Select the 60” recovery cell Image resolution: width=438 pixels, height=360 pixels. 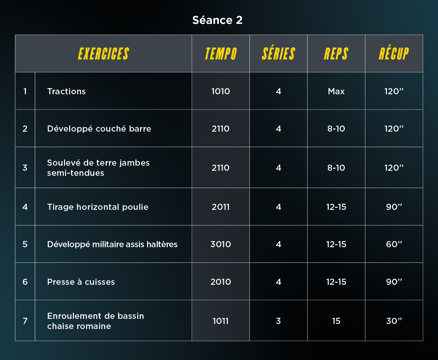coord(394,244)
